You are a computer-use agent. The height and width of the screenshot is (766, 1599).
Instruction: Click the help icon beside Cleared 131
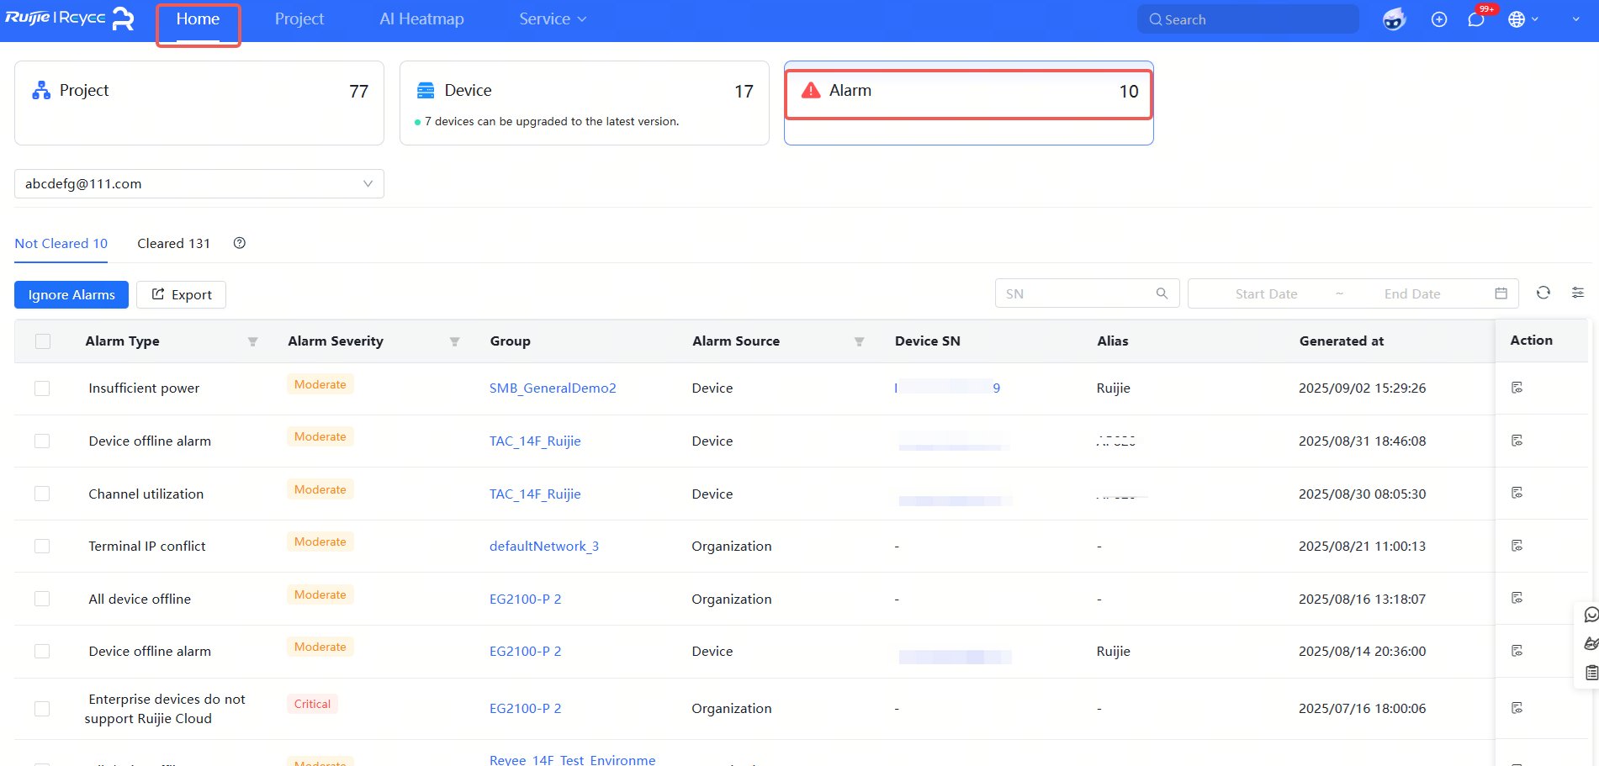tap(240, 243)
